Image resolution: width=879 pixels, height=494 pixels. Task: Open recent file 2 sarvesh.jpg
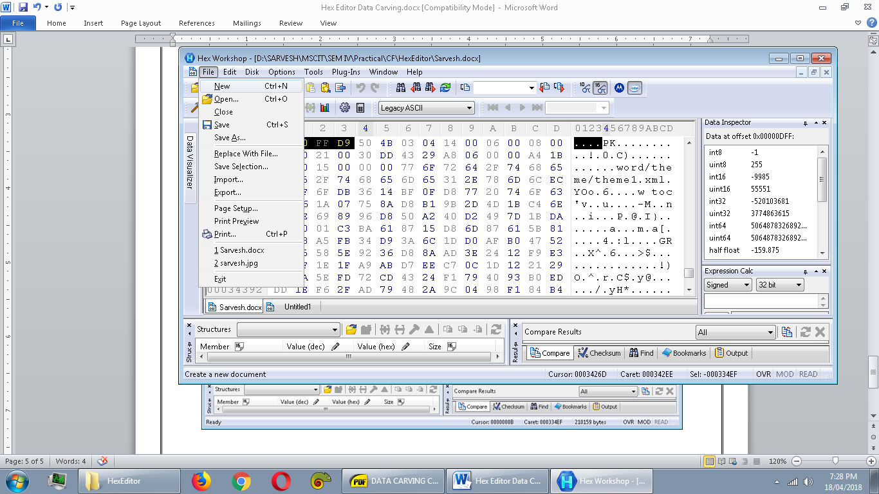coord(236,263)
